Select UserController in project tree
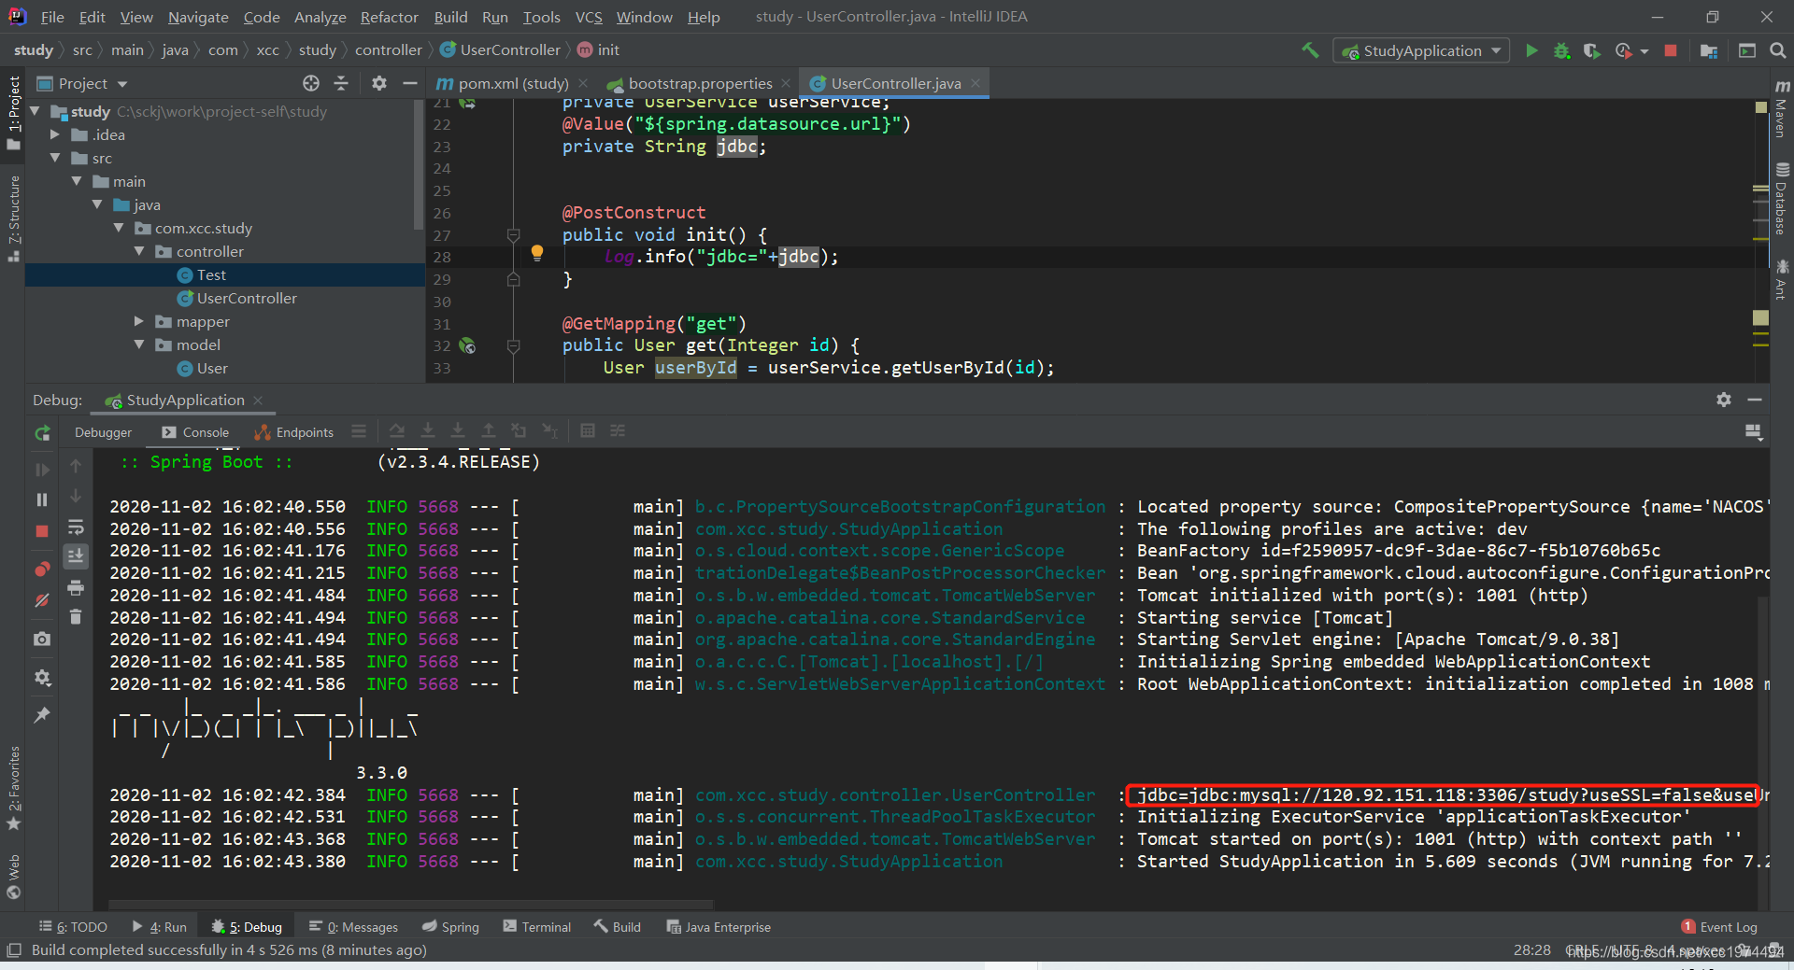Image resolution: width=1794 pixels, height=970 pixels. [x=247, y=298]
